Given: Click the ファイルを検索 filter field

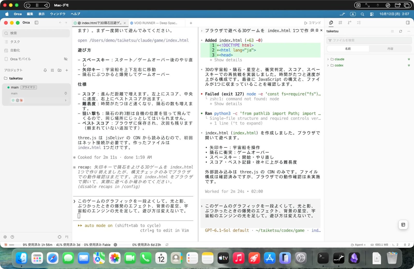Looking at the screenshot, I should (369, 40).
